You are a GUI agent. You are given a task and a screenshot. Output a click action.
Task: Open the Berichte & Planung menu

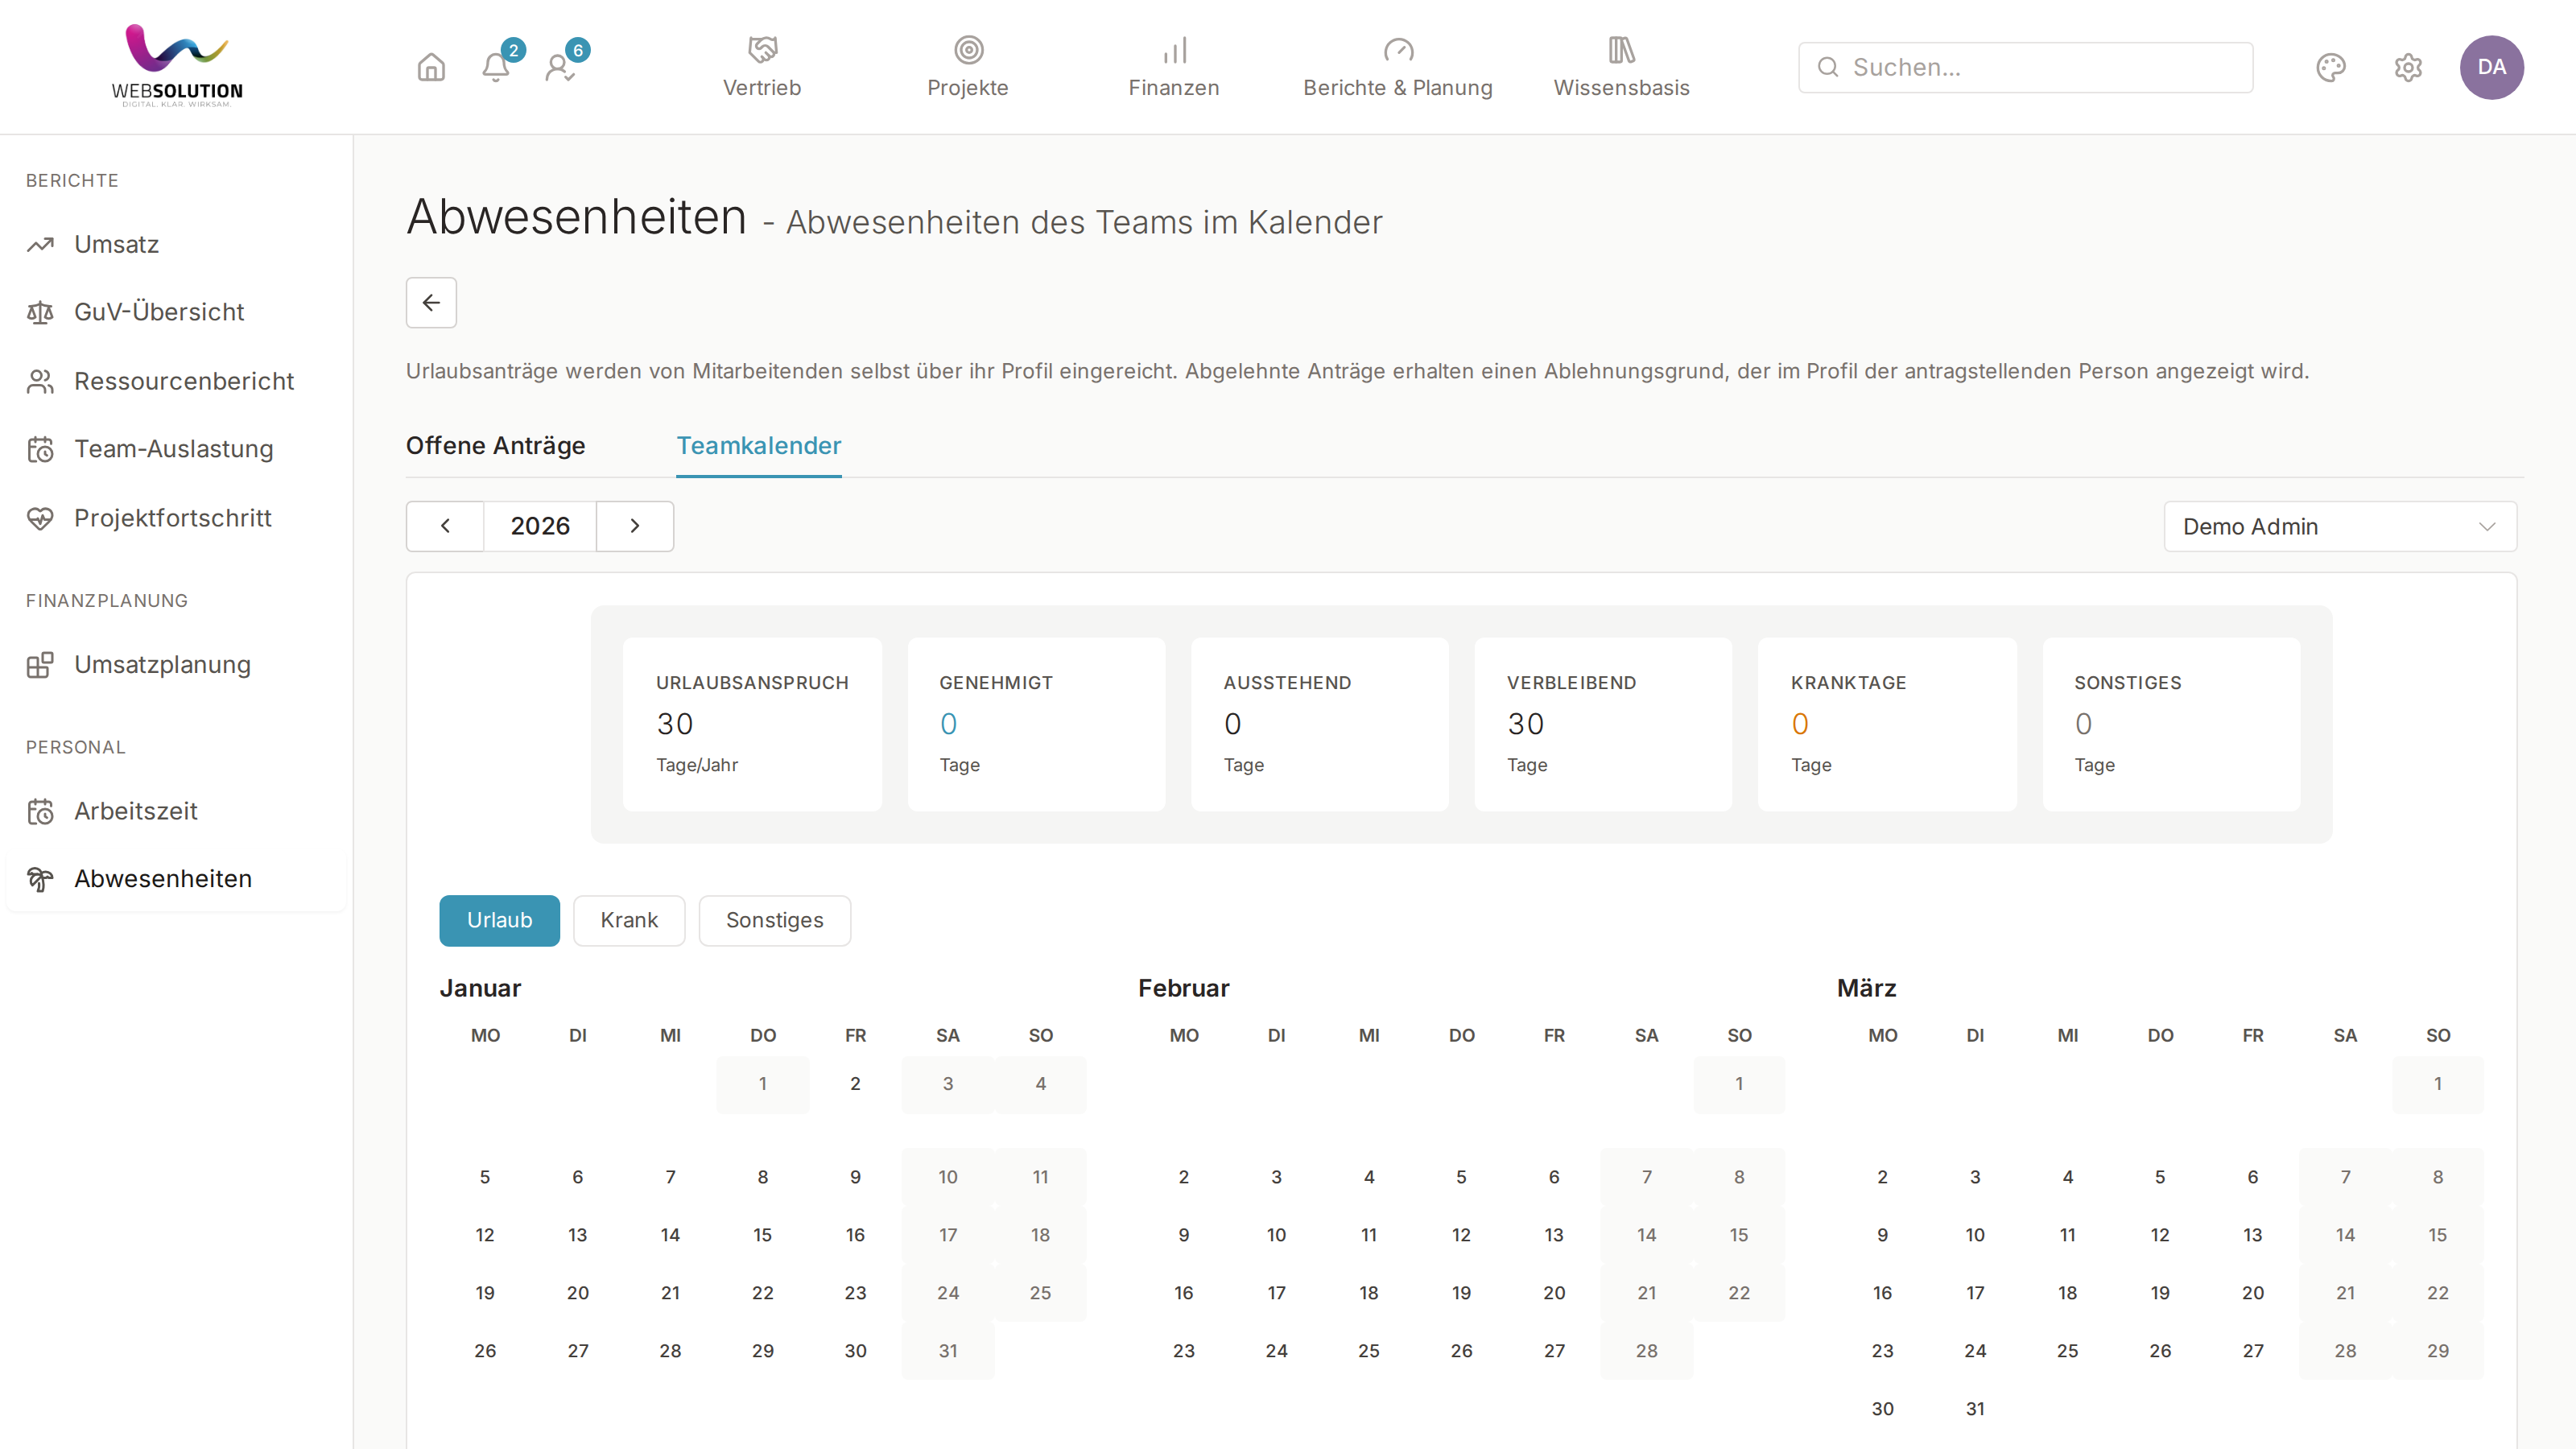(1397, 67)
